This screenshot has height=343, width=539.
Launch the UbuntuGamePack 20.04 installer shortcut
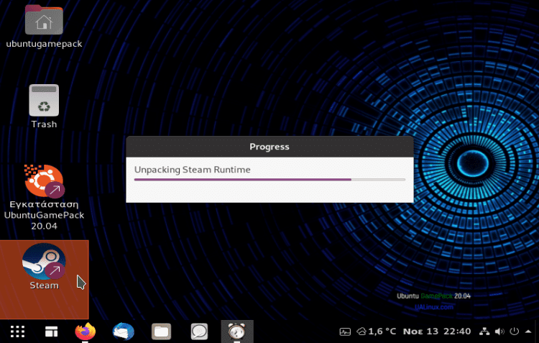(44, 181)
